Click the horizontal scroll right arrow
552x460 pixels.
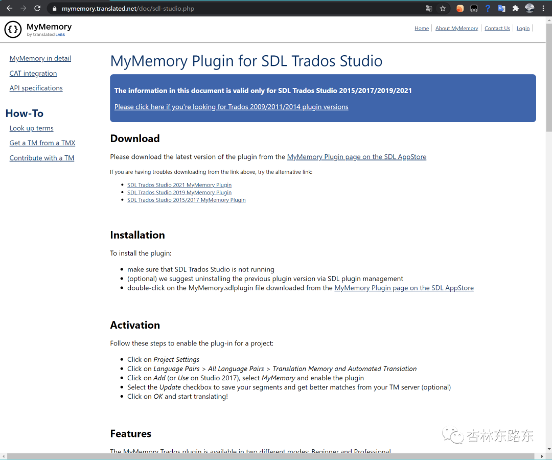point(542,456)
